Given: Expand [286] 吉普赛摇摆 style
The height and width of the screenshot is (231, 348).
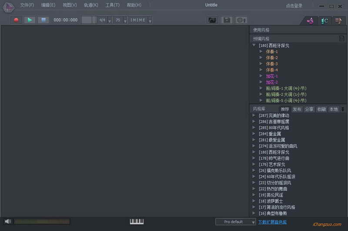Looking at the screenshot, I should click(x=254, y=121).
